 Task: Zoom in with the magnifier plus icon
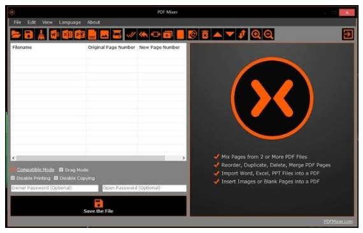click(256, 34)
